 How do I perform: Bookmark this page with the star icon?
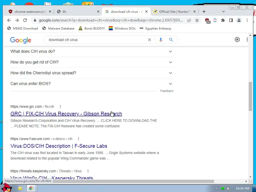tap(197, 20)
